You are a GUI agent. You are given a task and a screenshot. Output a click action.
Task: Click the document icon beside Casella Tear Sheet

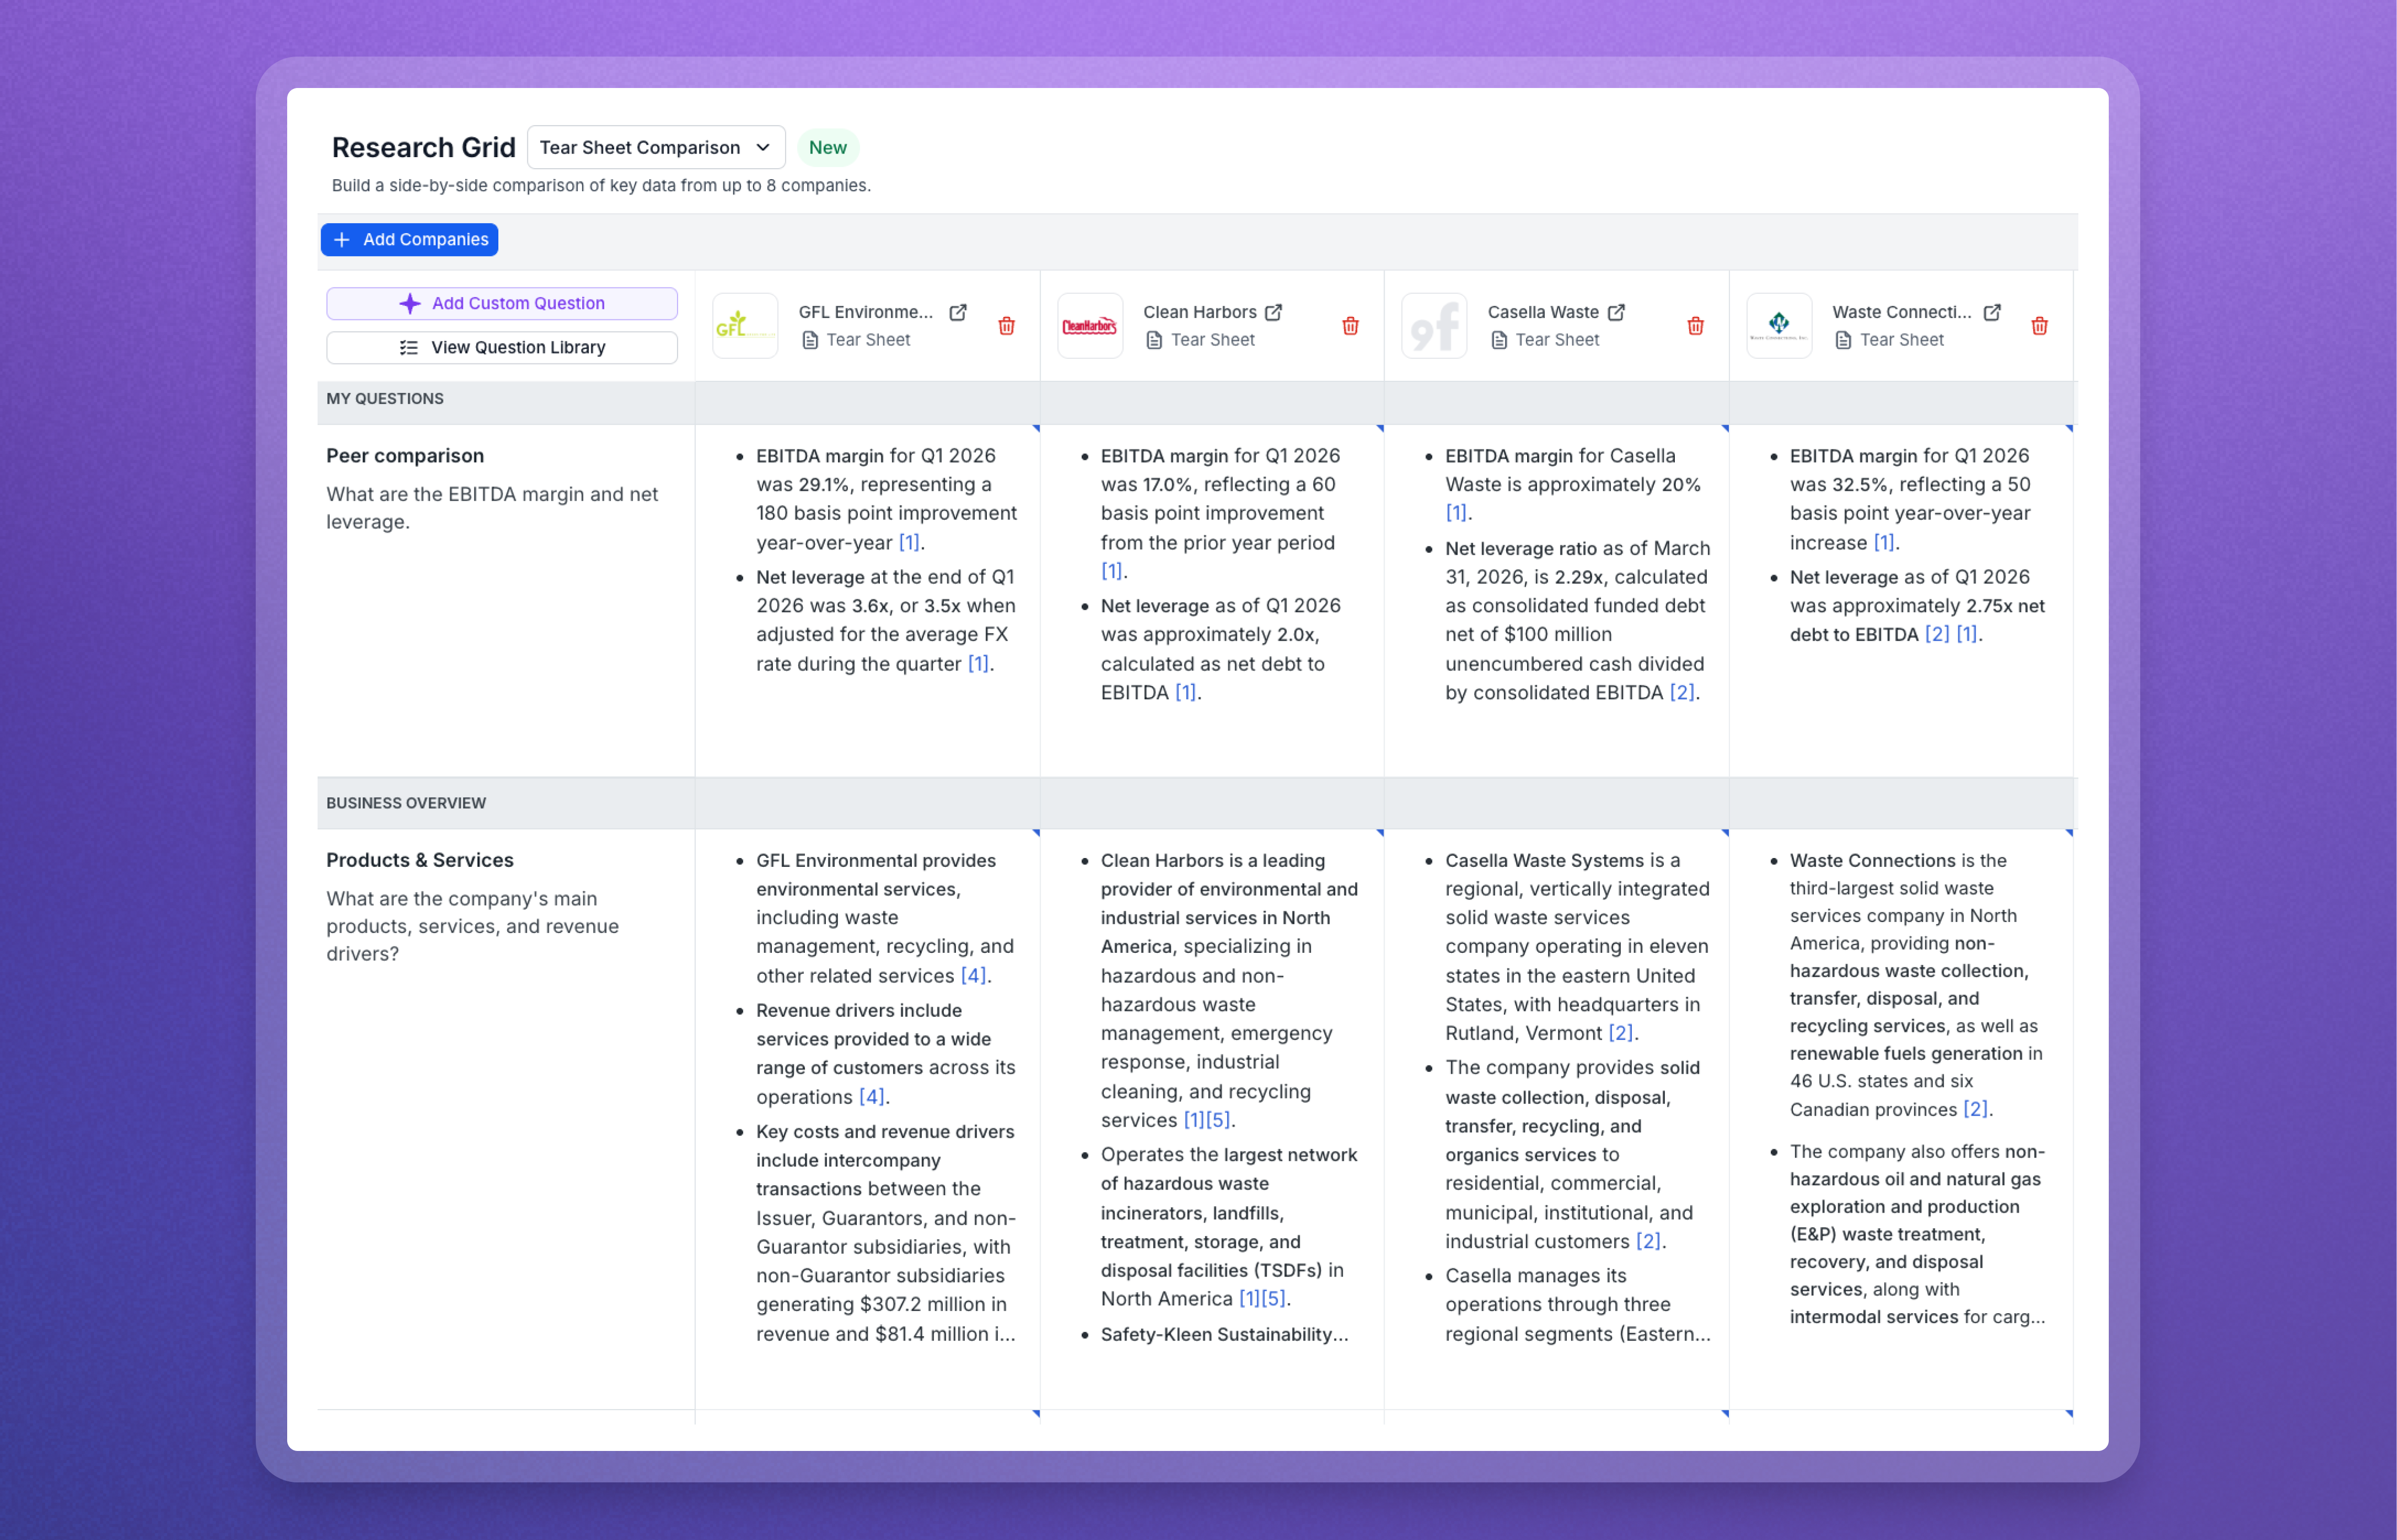point(1500,341)
